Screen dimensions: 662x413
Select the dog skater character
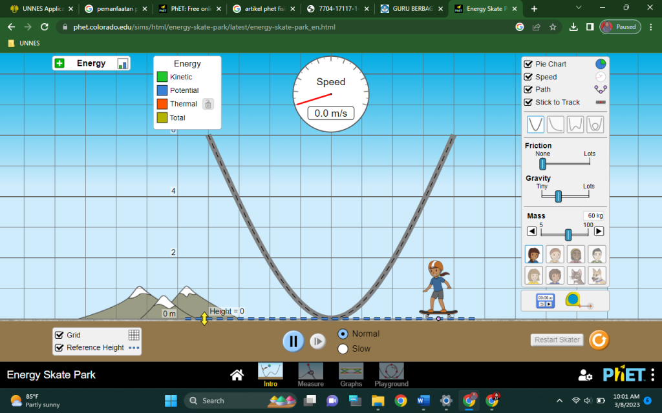click(x=597, y=276)
